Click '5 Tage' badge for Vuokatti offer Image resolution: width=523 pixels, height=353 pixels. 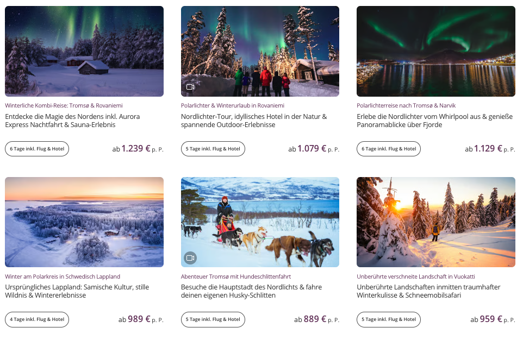tap(389, 319)
